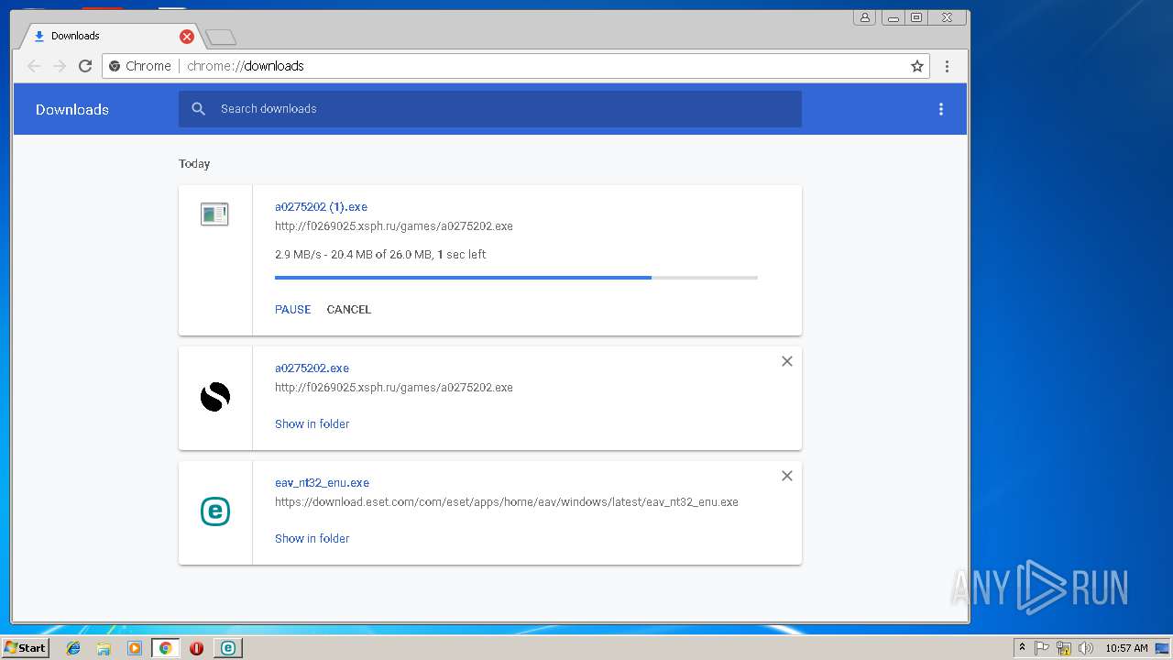Image resolution: width=1173 pixels, height=660 pixels.
Task: Focus the Search downloads field
Action: point(489,109)
